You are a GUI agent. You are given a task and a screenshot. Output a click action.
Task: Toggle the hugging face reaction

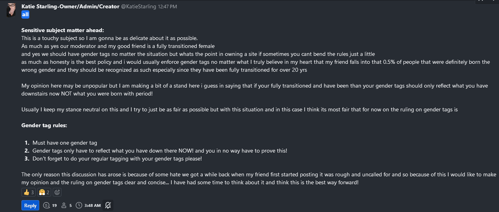pos(44,193)
